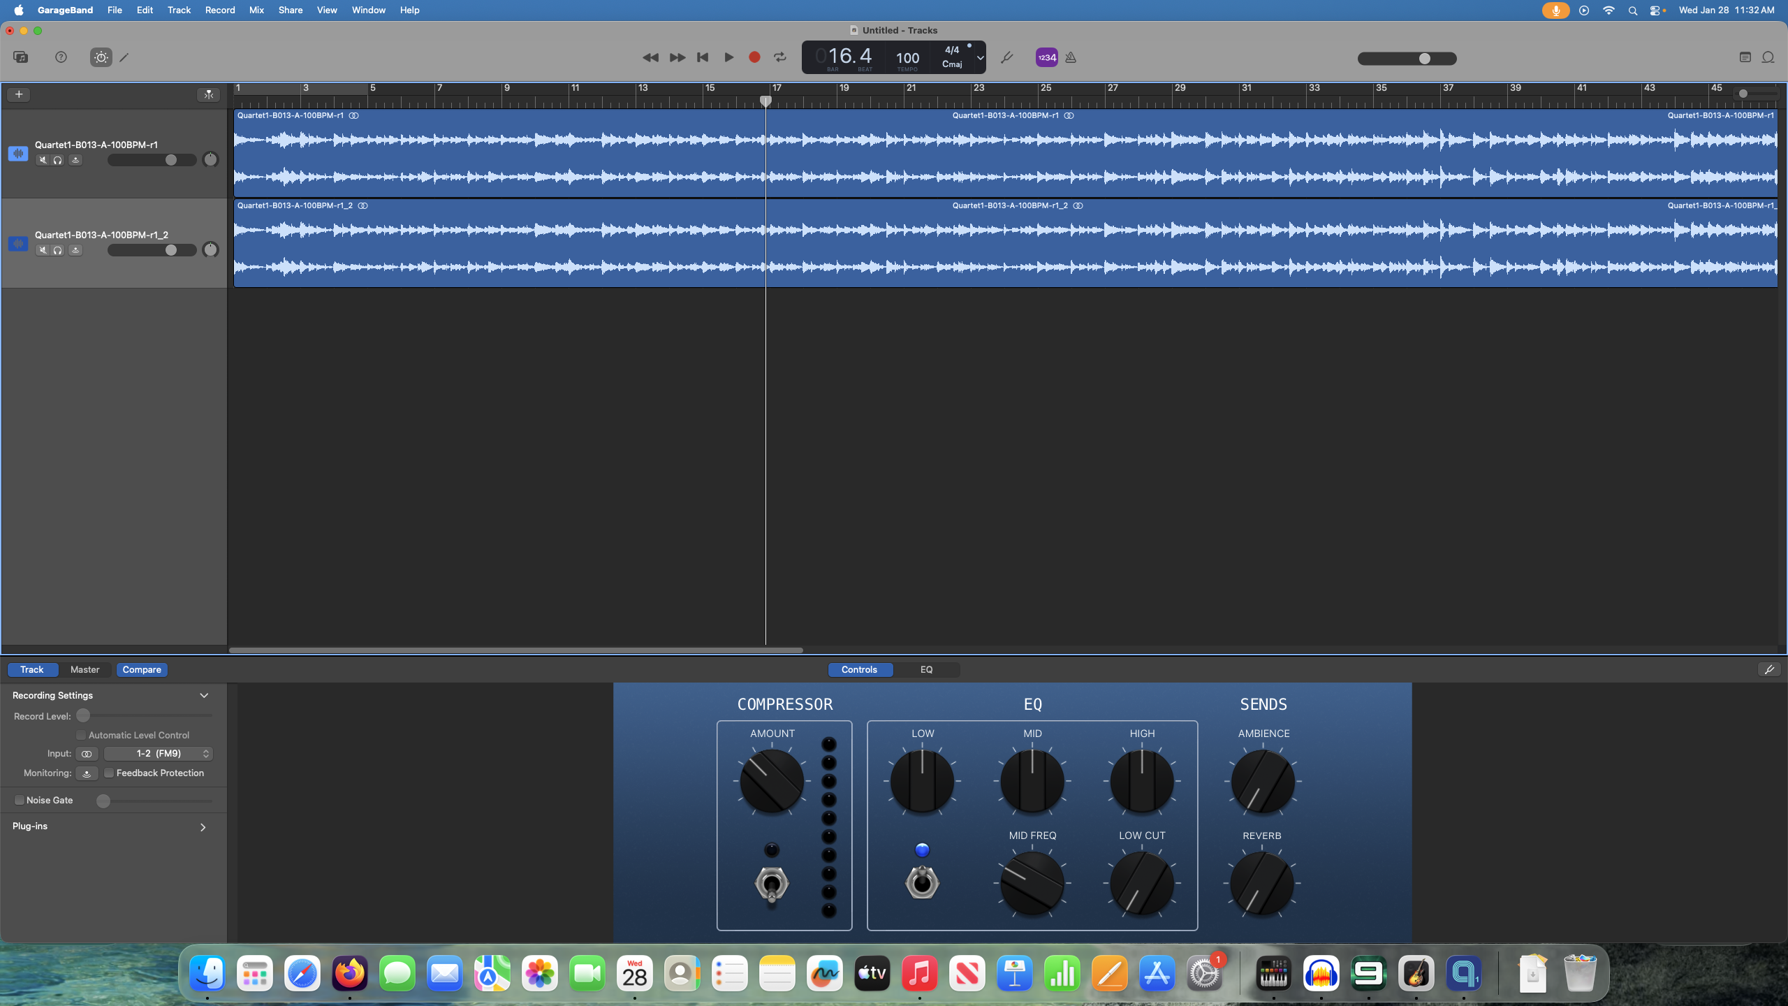Click volume slider of Quartet1-B013-A-100BPM-r1 track
1788x1006 pixels.
click(x=152, y=160)
